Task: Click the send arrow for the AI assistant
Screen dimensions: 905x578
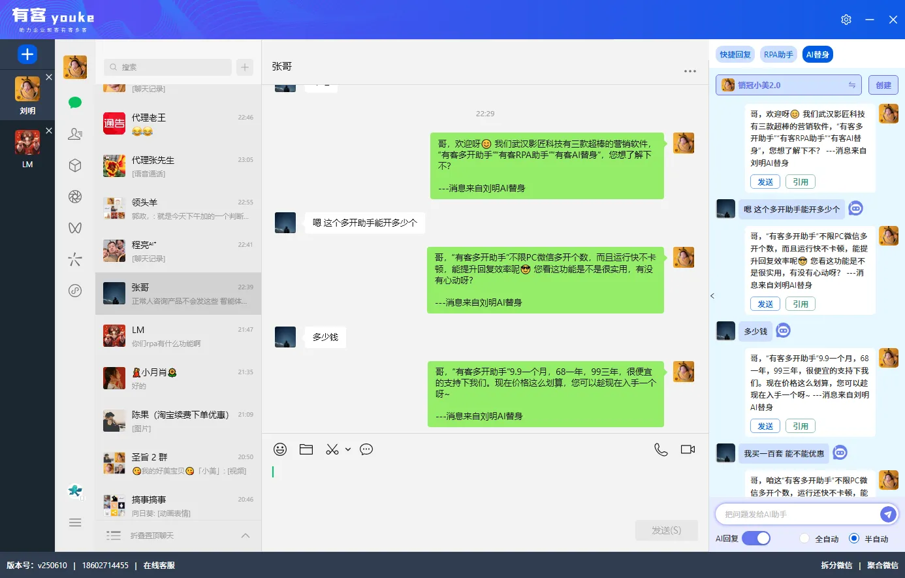Action: (888, 514)
